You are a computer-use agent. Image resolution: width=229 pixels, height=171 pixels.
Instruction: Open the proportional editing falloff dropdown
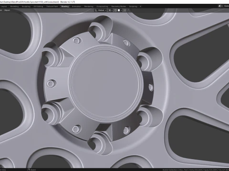[129, 10]
